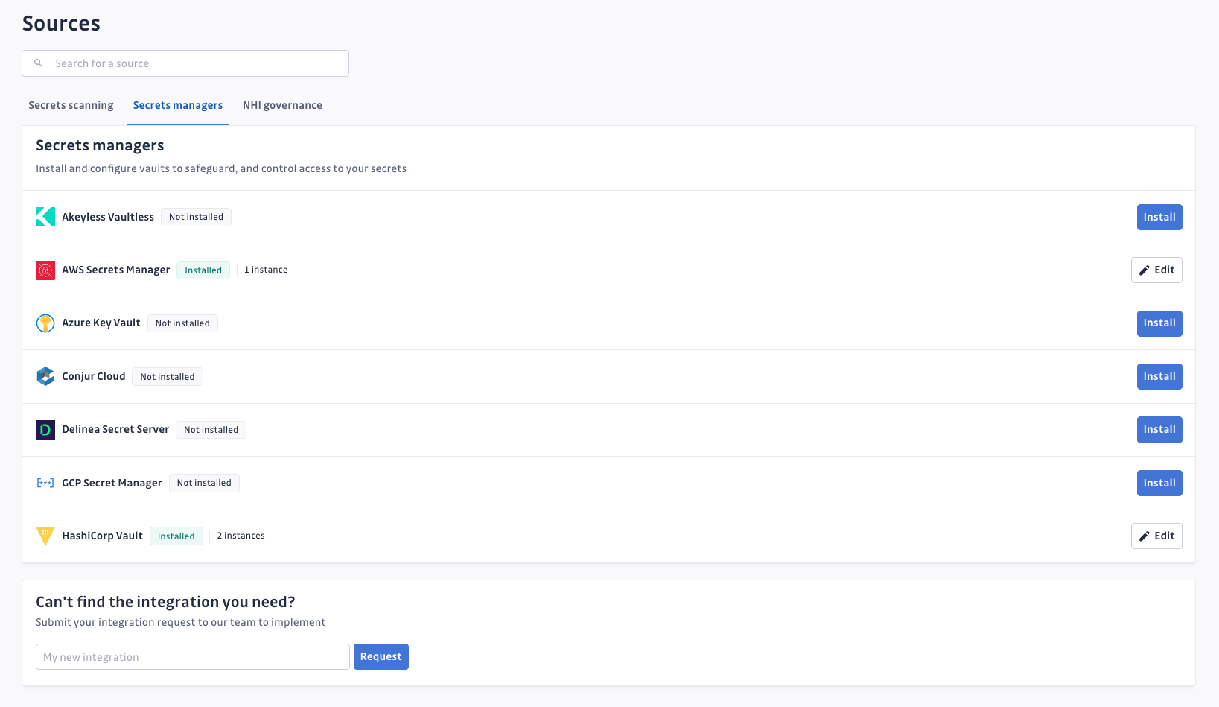Click the GCP Secret Manager name
Image resolution: width=1219 pixels, height=707 pixels.
[x=112, y=483]
